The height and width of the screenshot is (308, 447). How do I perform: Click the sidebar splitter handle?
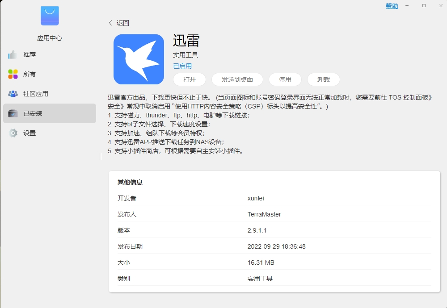(100, 156)
